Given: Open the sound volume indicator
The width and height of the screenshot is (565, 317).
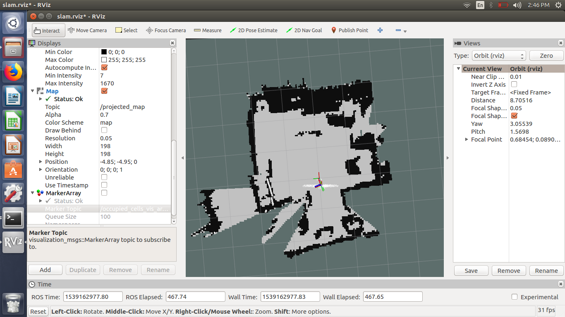Looking at the screenshot, I should [x=517, y=5].
